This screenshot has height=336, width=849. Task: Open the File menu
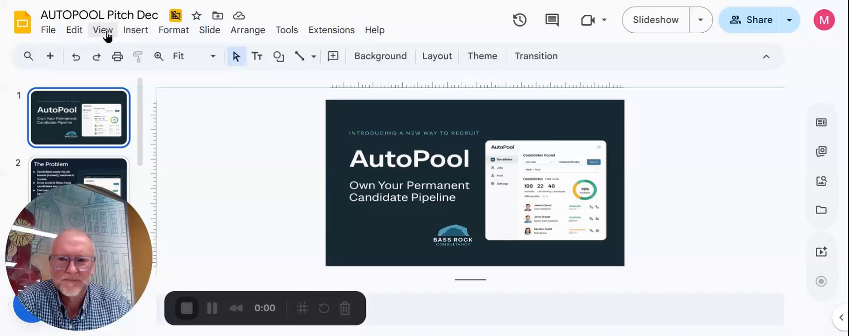pyautogui.click(x=48, y=30)
